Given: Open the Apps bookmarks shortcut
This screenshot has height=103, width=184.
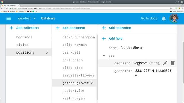Looking at the screenshot, I should [4, 11].
